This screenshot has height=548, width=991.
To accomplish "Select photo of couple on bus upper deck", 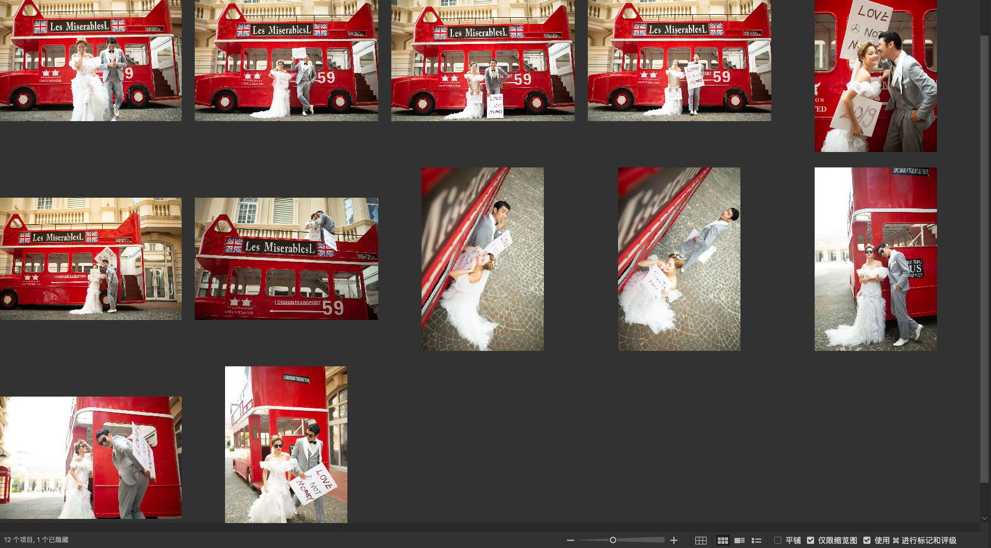I will [x=286, y=259].
